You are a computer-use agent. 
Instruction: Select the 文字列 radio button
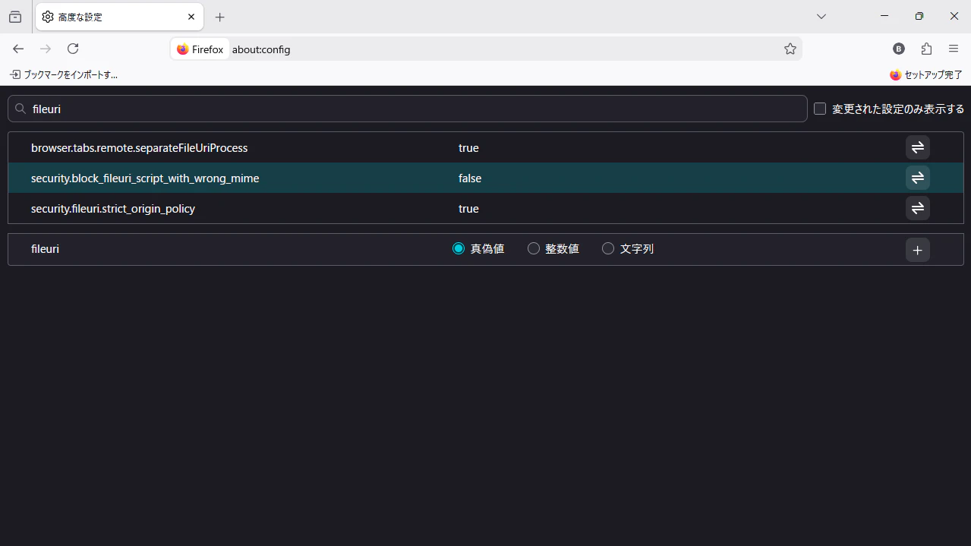click(608, 248)
